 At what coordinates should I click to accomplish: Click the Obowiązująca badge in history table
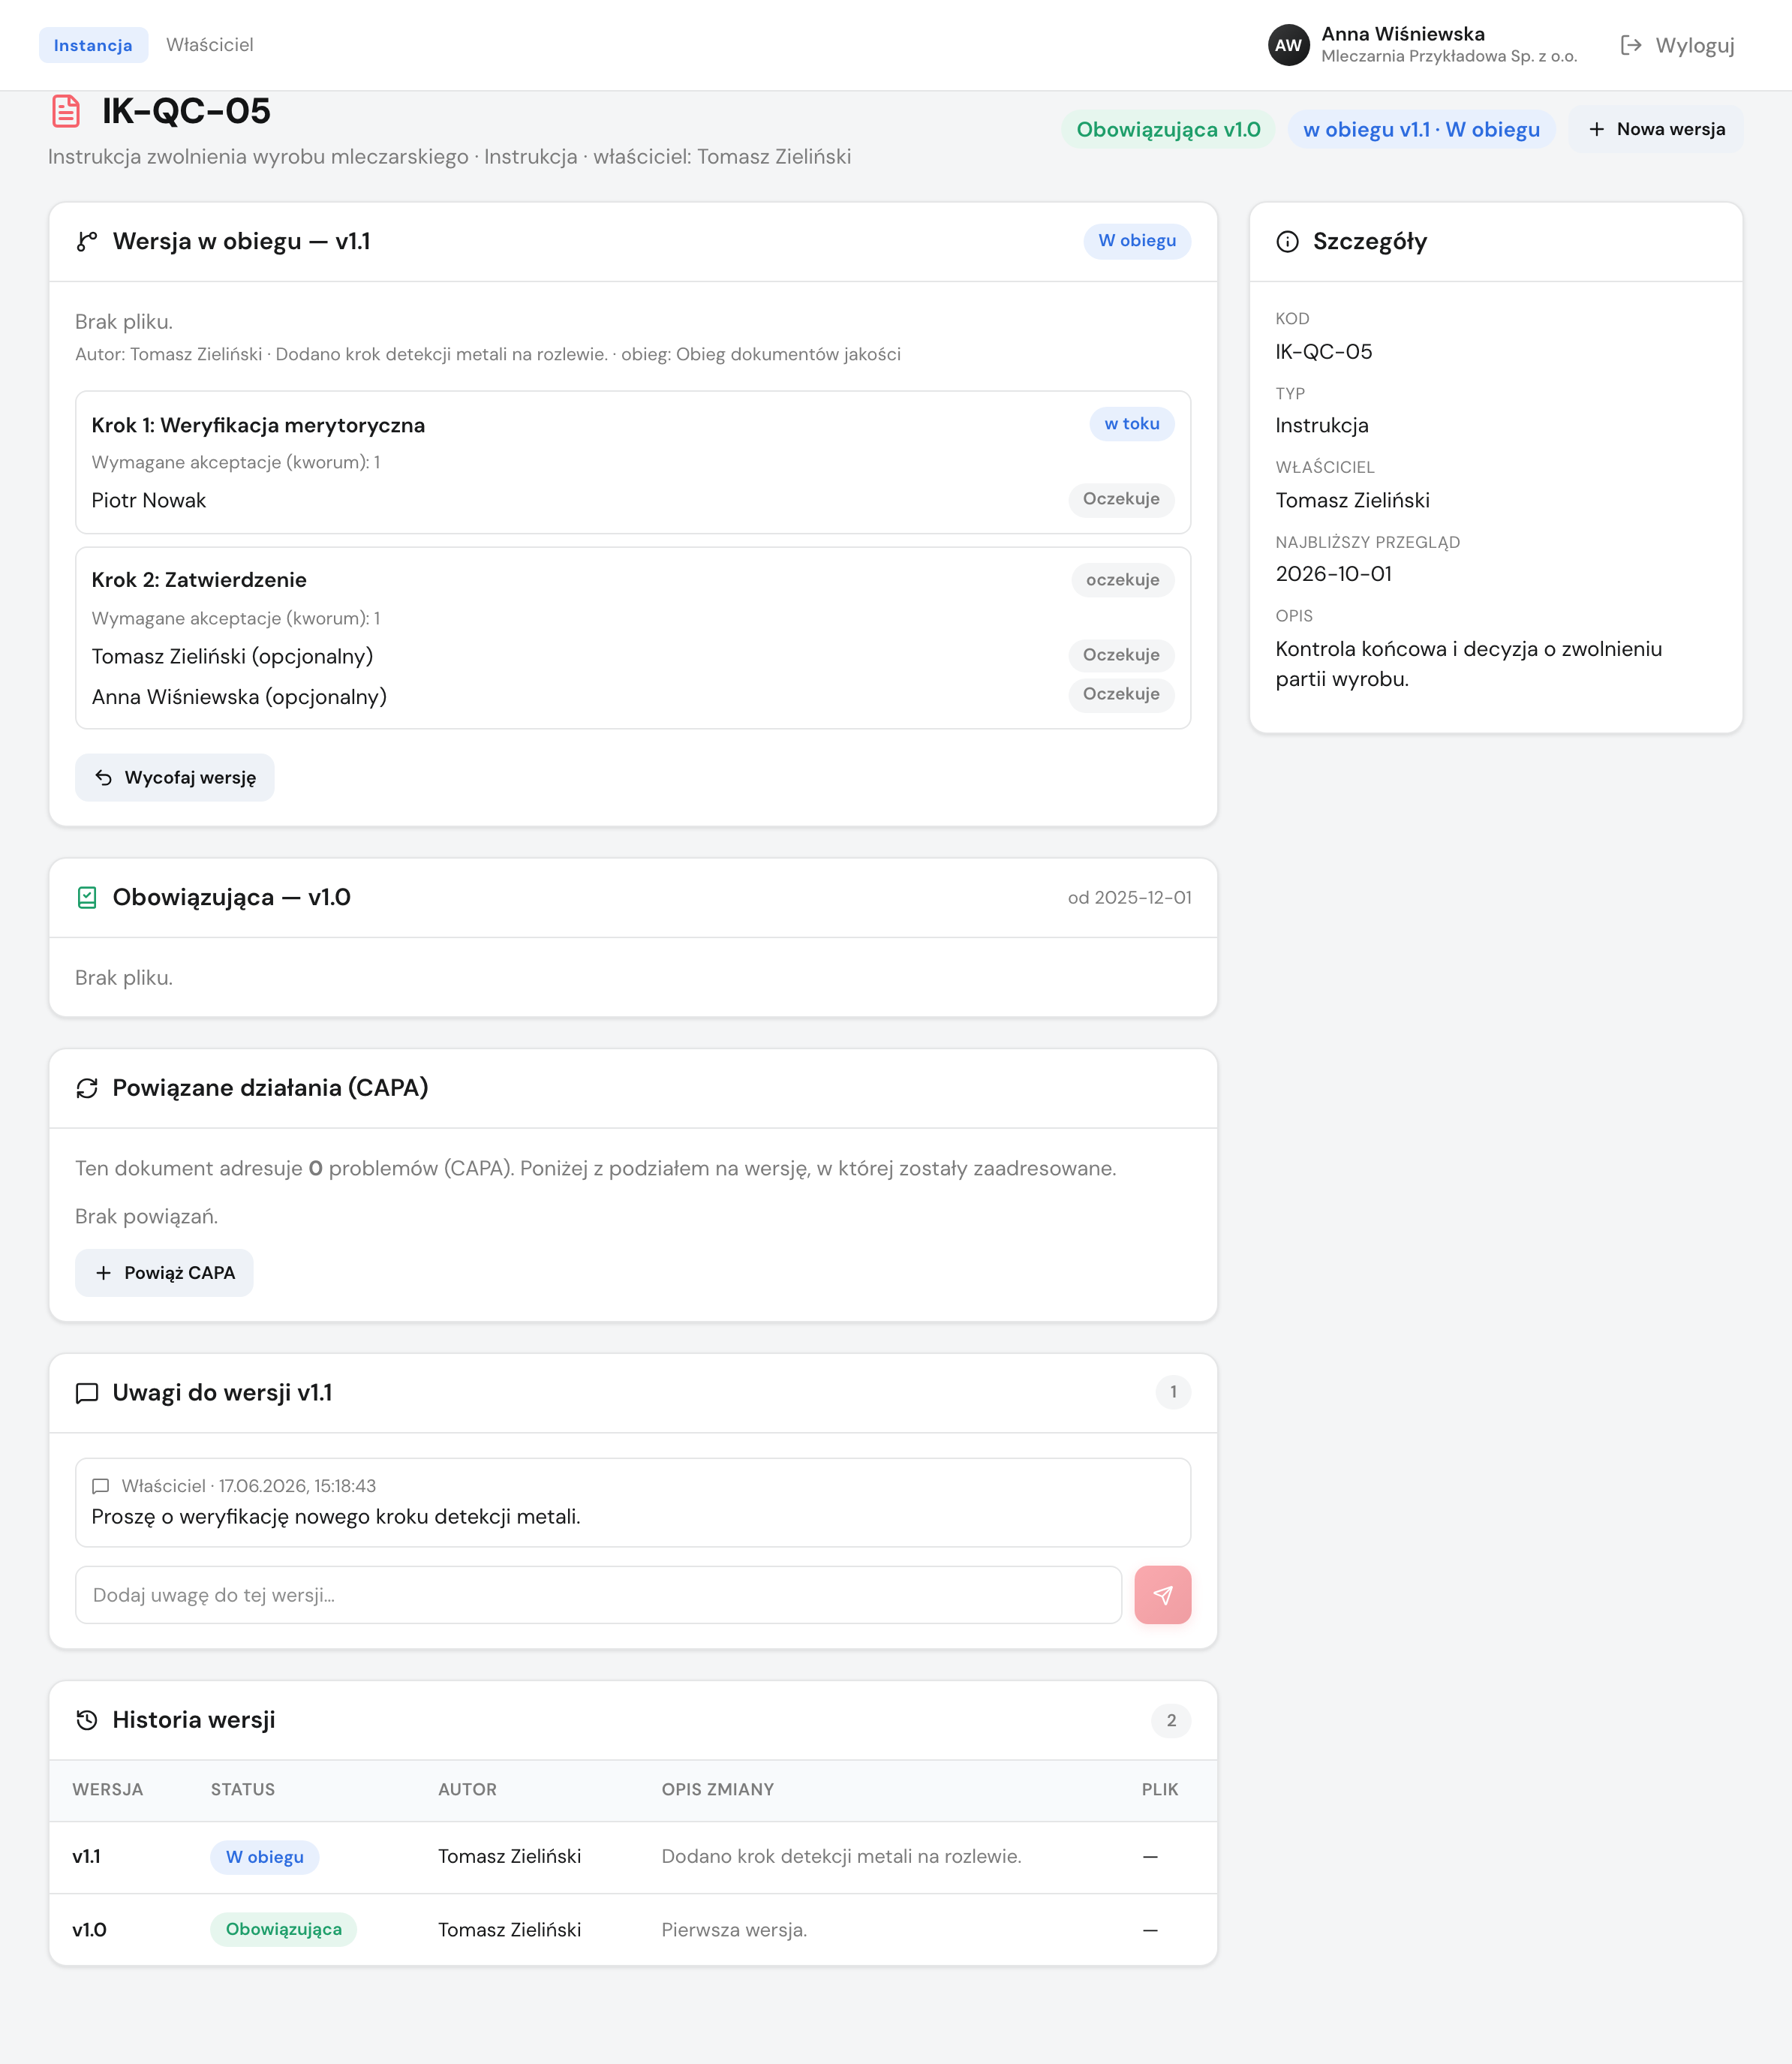[x=284, y=1929]
